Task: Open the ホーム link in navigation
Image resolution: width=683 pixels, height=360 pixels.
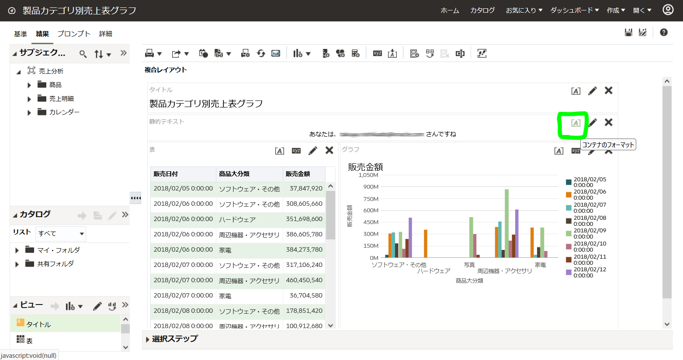Action: [x=450, y=10]
